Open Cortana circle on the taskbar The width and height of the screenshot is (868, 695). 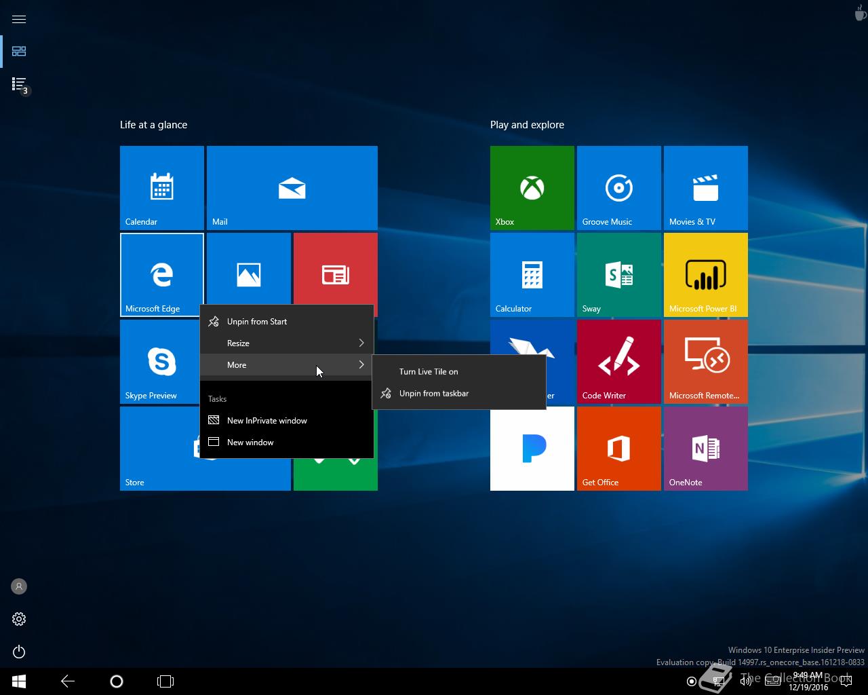[x=117, y=681]
